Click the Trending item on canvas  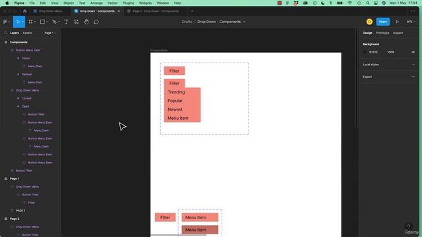click(182, 92)
